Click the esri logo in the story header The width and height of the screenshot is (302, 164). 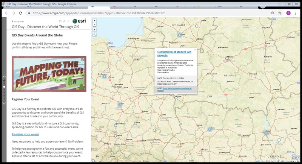pyautogui.click(x=79, y=21)
